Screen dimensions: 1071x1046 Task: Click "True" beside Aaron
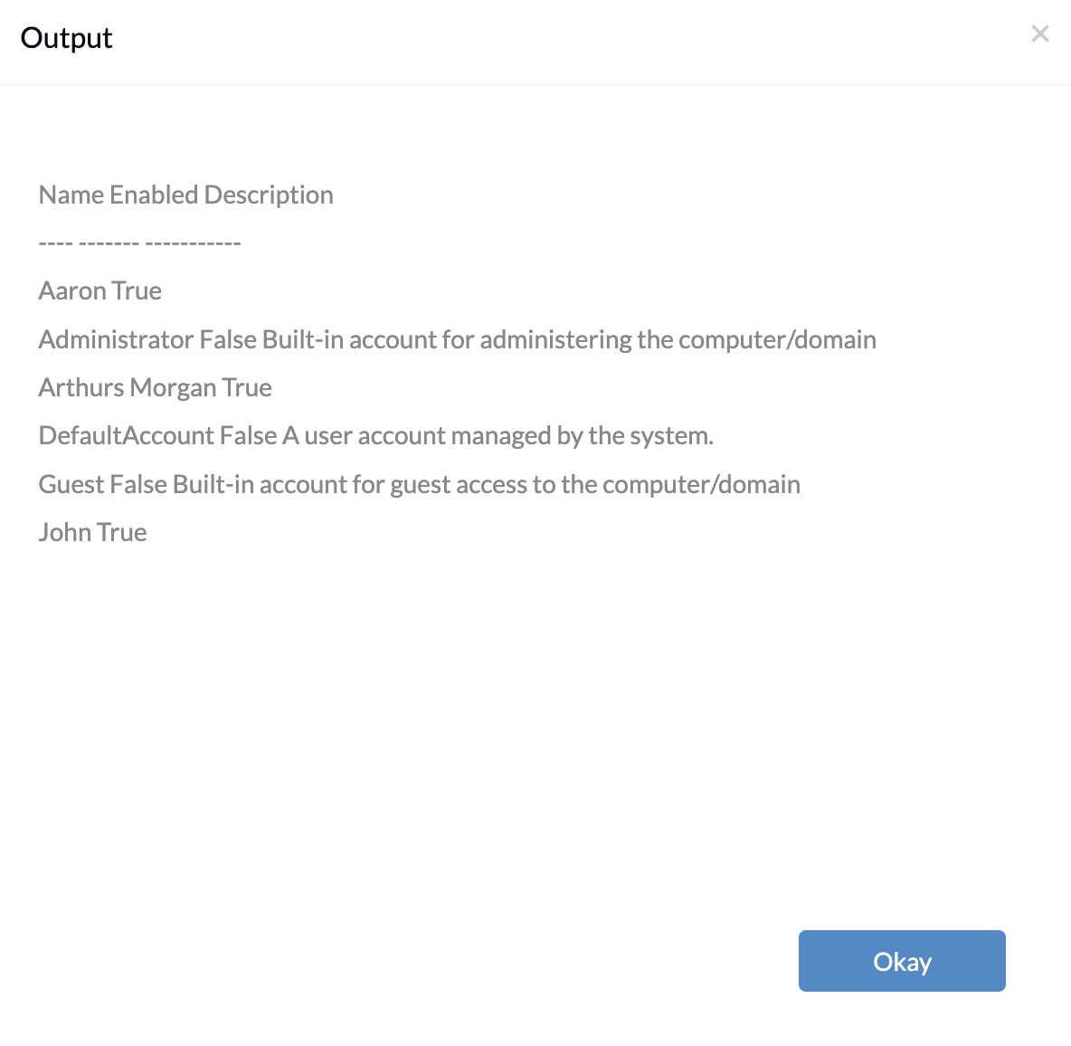[x=137, y=291]
